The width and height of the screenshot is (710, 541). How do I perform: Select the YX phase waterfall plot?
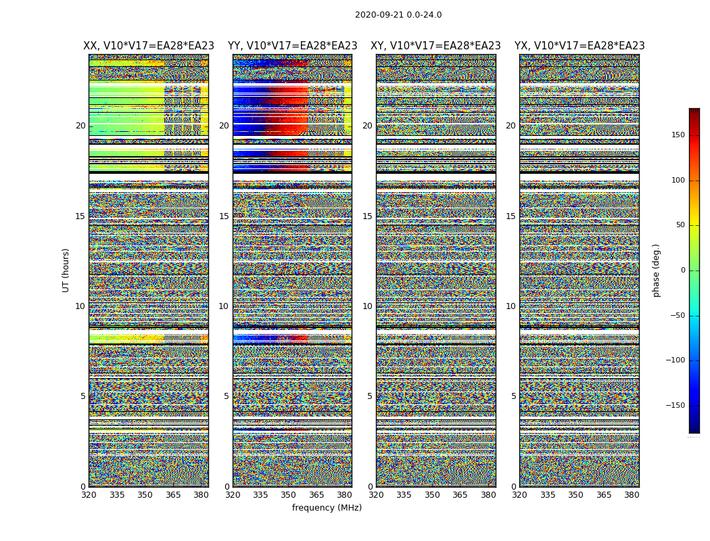(579, 270)
